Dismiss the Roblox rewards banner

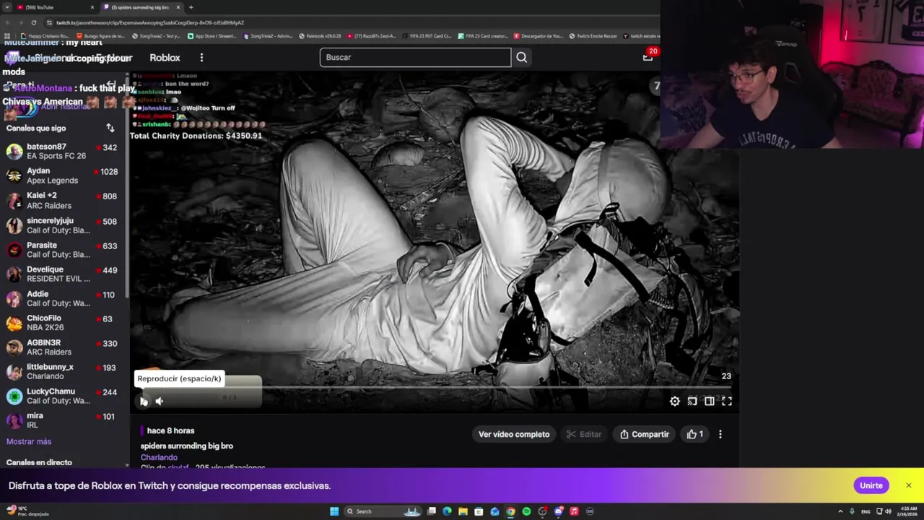pos(909,485)
